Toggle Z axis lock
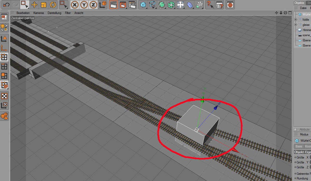The height and width of the screenshot is (181, 311). coord(93,5)
